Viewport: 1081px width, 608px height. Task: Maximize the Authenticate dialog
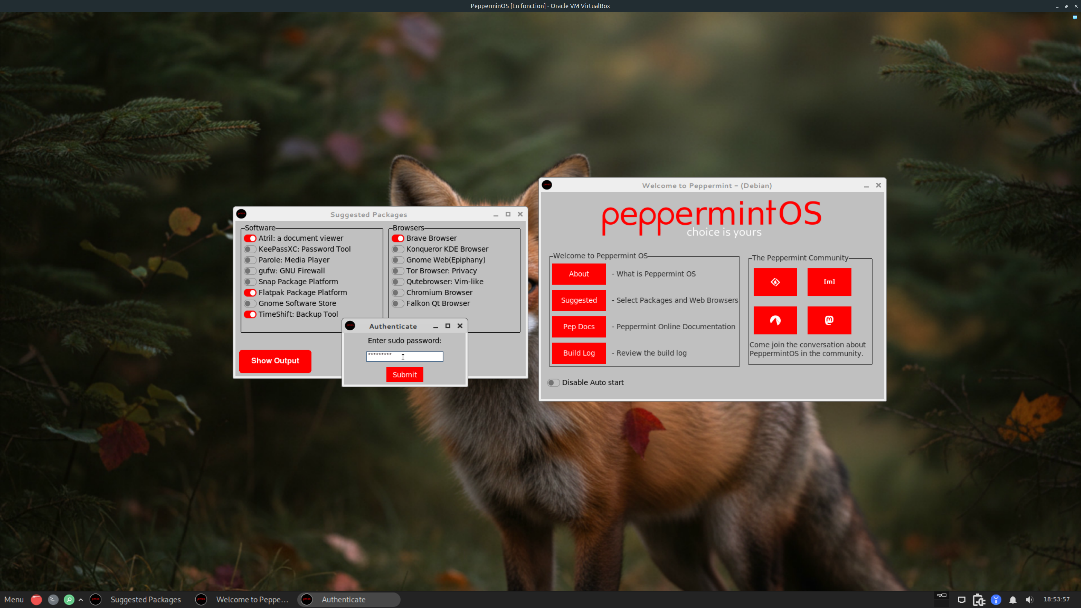click(448, 326)
